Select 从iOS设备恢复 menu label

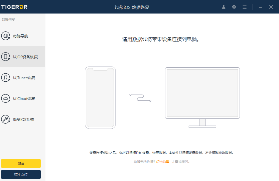click(x=25, y=57)
